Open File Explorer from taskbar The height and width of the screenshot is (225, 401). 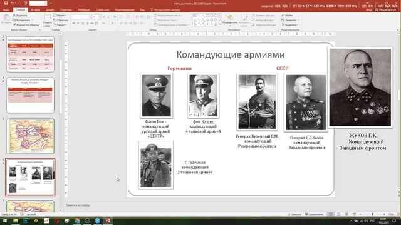point(16,221)
